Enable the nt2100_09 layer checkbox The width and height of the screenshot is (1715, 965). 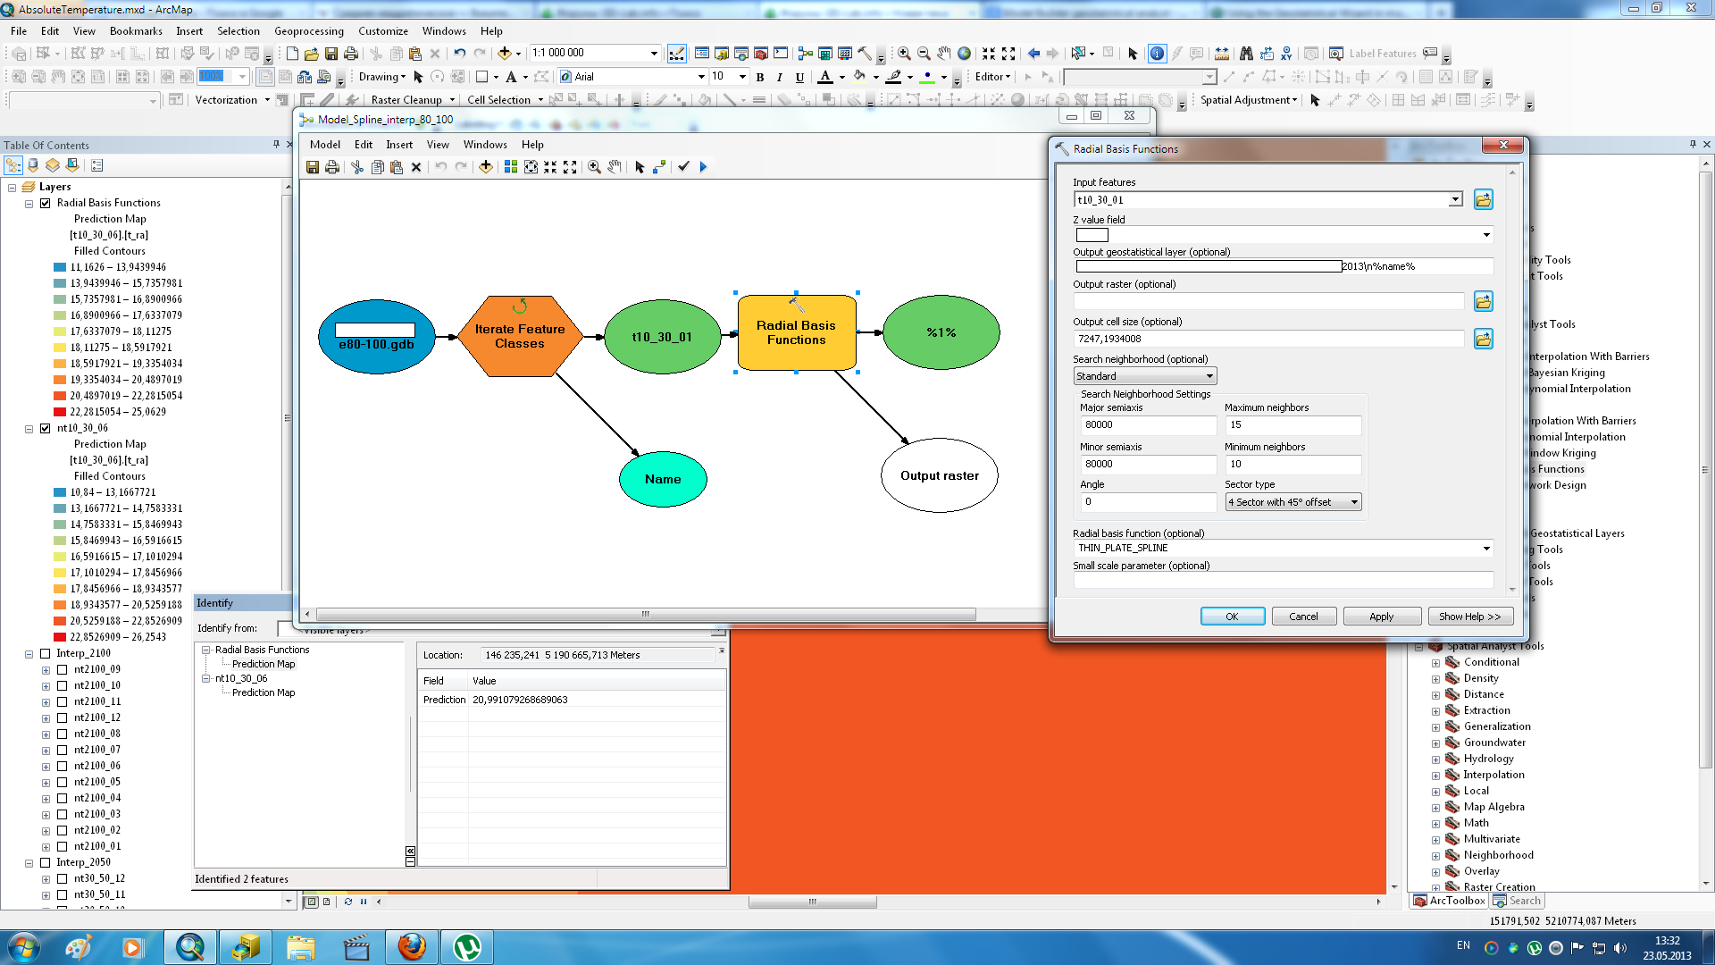point(63,669)
